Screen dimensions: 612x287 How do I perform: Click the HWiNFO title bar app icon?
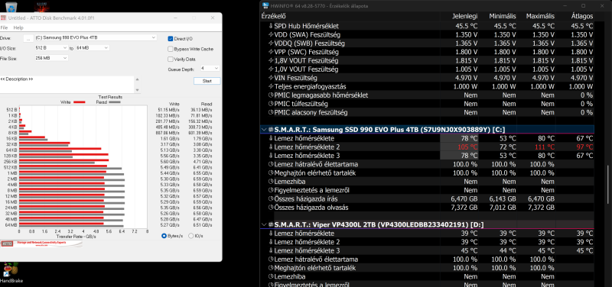[265, 6]
